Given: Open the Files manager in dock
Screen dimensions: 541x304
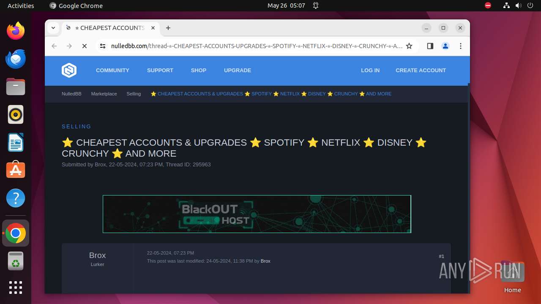Looking at the screenshot, I should [x=16, y=87].
